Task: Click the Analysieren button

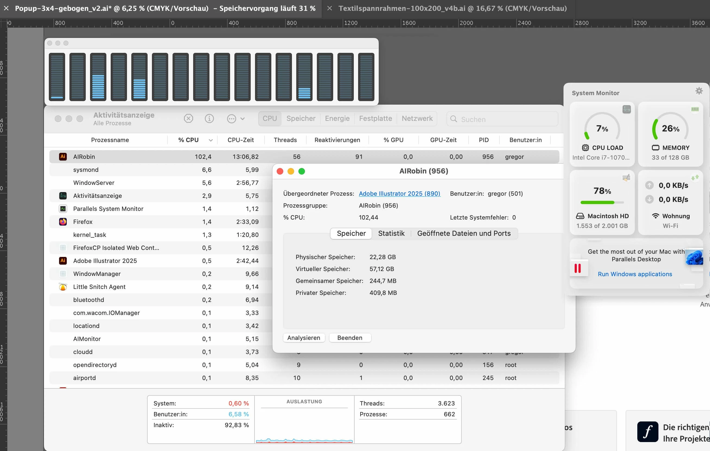Action: click(303, 338)
